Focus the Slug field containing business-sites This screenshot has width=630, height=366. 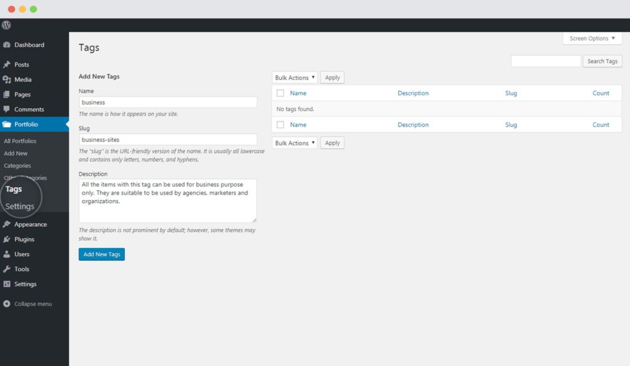pyautogui.click(x=168, y=139)
